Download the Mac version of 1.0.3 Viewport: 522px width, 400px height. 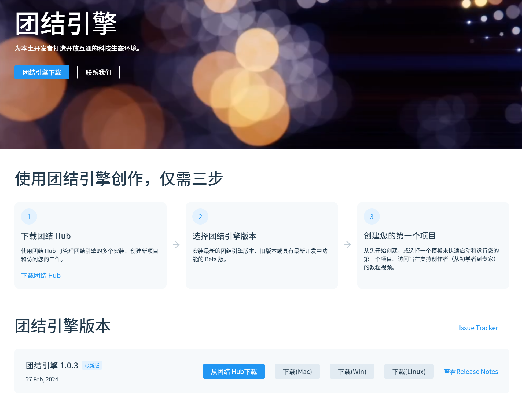point(297,371)
